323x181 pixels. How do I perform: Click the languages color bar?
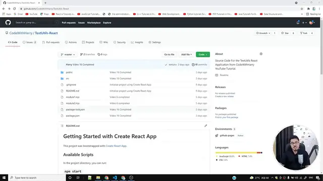coord(239,152)
